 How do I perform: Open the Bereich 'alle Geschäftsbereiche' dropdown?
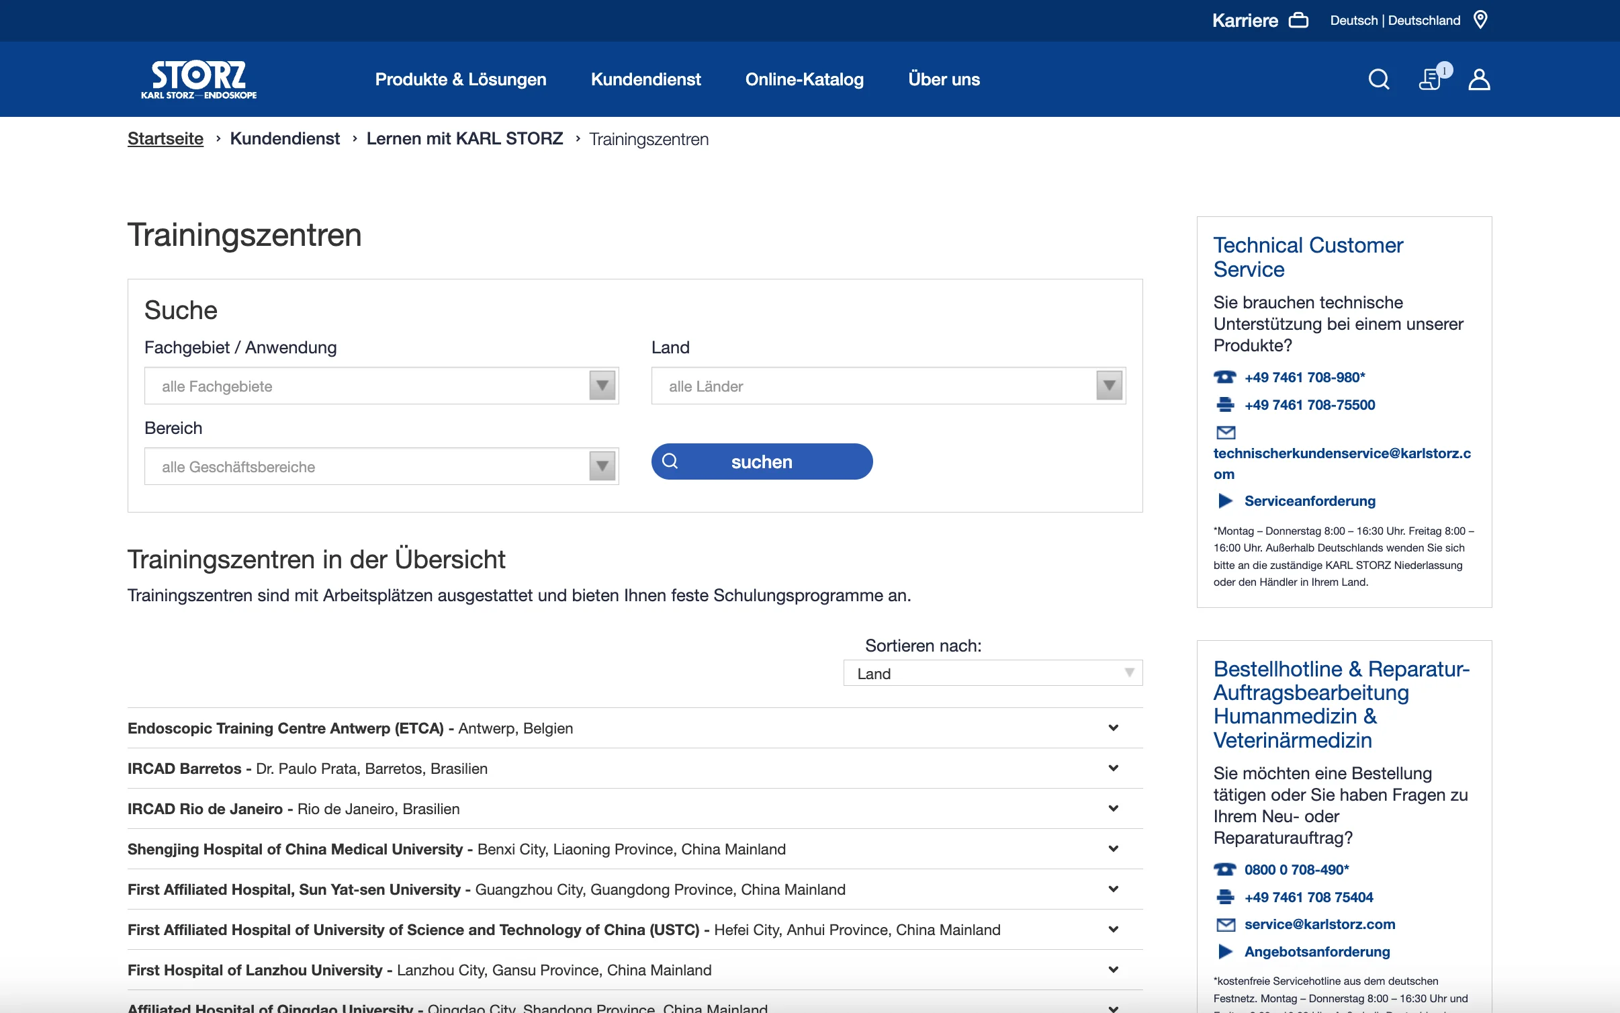pos(381,466)
